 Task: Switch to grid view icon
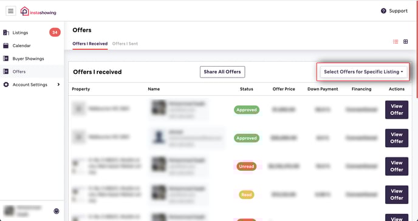coord(405,42)
